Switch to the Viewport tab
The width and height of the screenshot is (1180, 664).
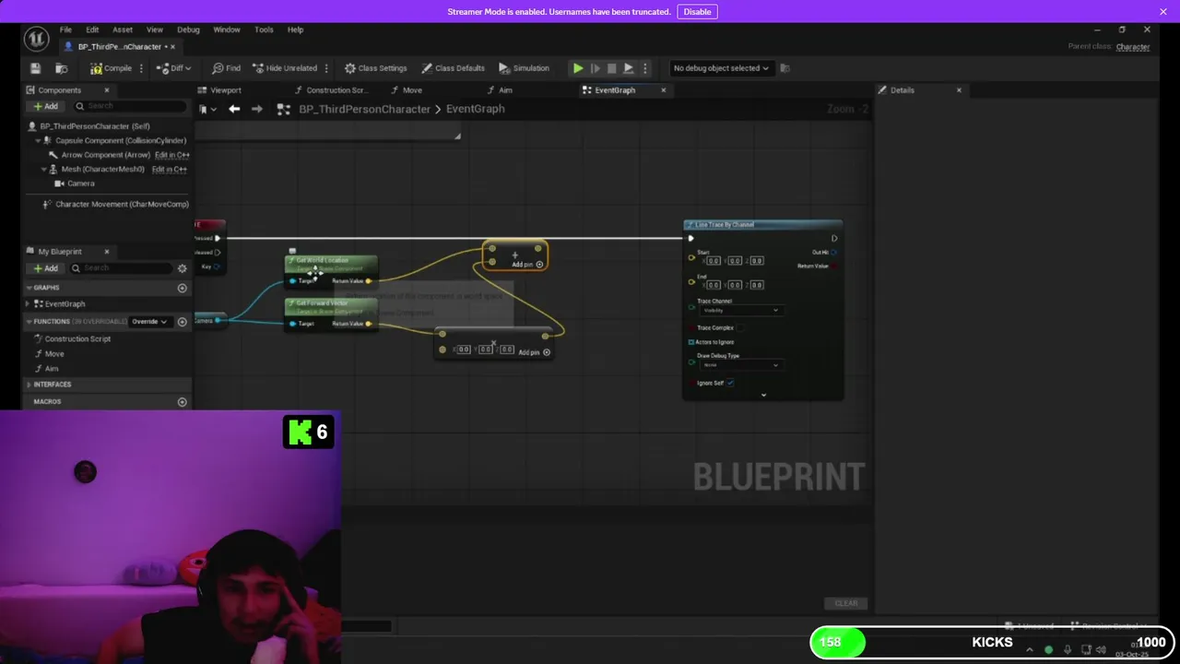coord(226,90)
